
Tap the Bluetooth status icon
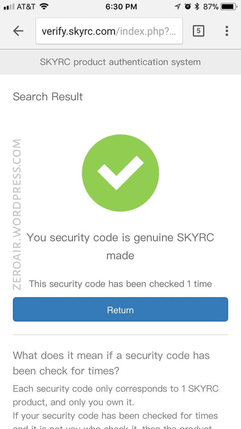197,6
